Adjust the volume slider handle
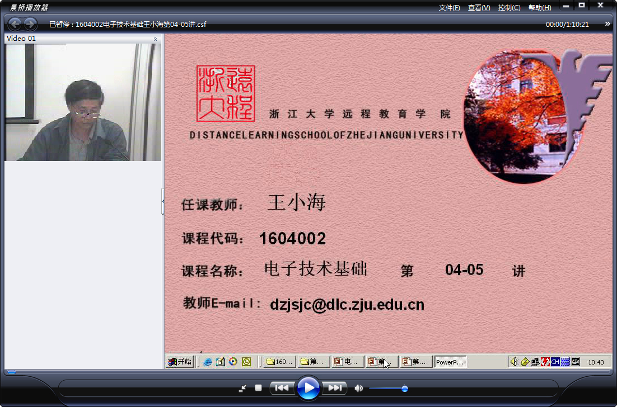617x407 pixels. pos(404,389)
